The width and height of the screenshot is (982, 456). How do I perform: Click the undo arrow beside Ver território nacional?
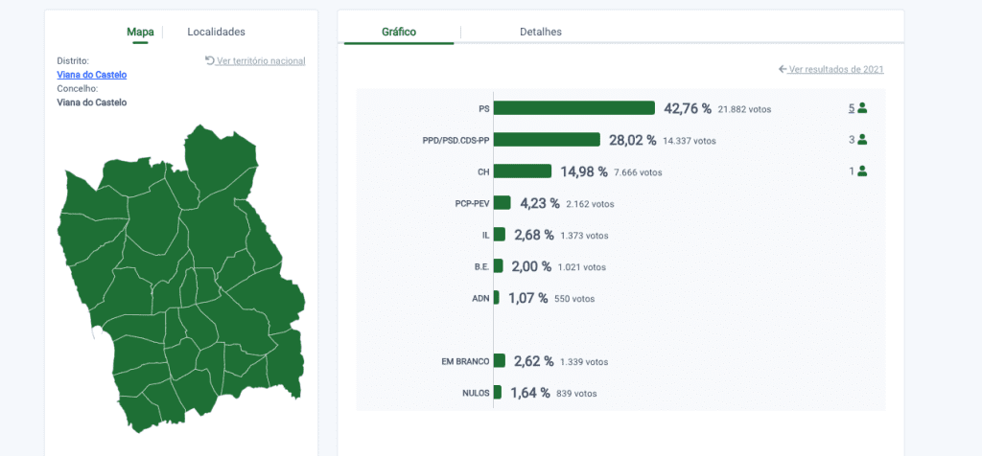210,60
